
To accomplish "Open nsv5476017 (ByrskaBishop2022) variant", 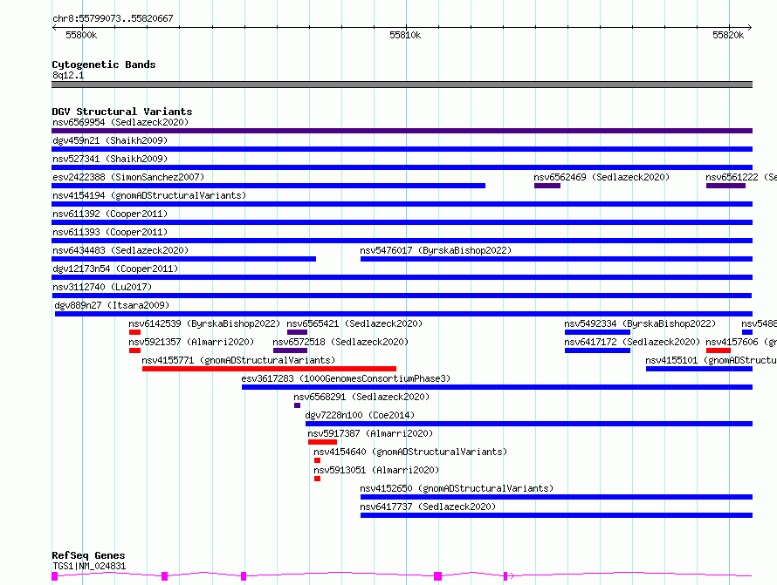I will pyautogui.click(x=436, y=250).
